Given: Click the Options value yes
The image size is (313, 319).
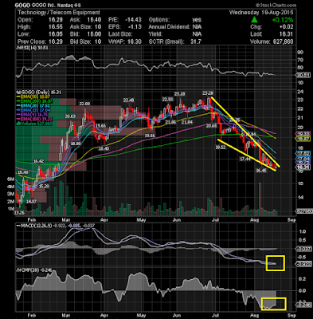Looking at the screenshot, I should coord(197,20).
